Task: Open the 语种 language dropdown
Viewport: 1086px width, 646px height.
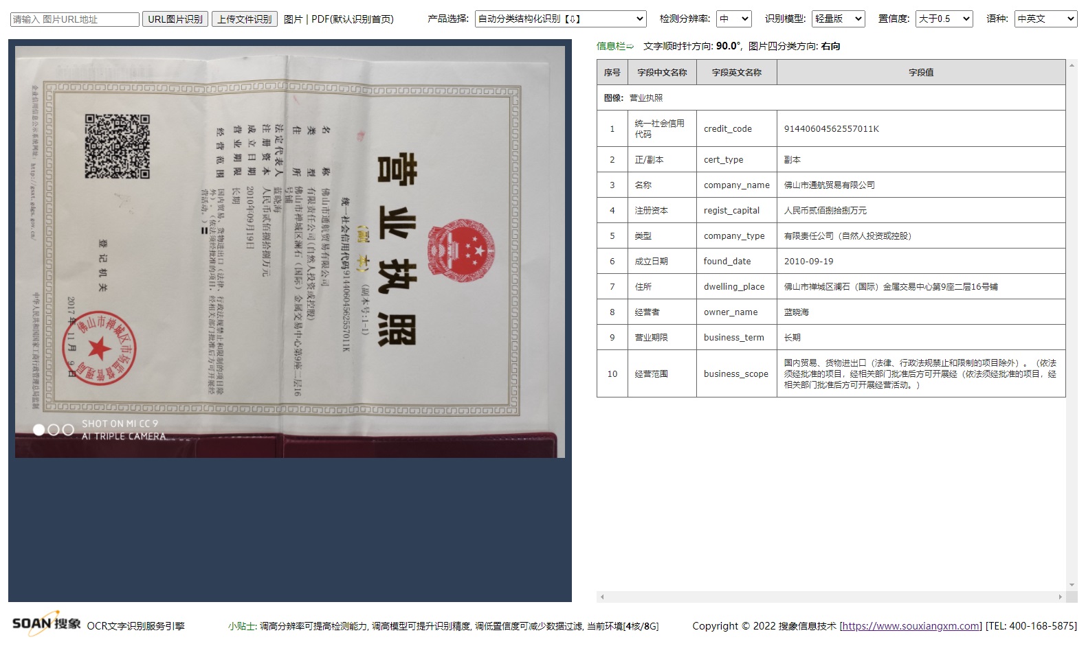Action: (x=1045, y=19)
